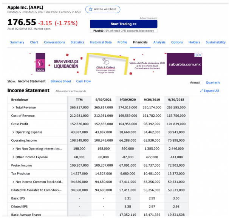Image resolution: width=229 pixels, height=218 pixels.
Task: Click the star icon in Add to watchlist
Action: [x=90, y=9]
